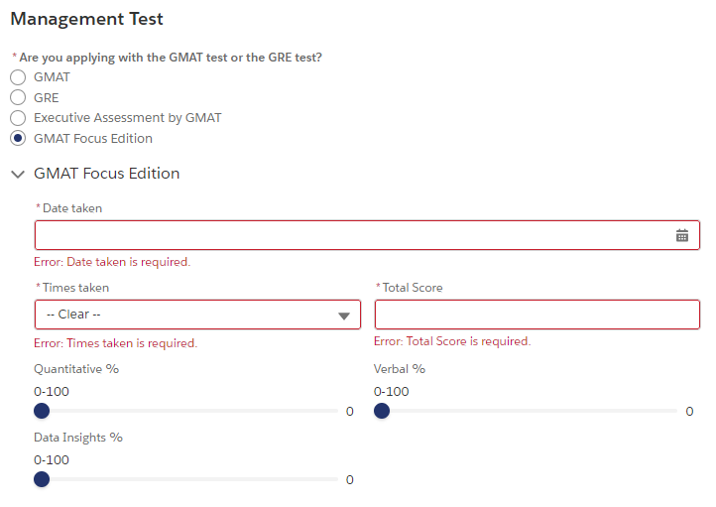This screenshot has width=716, height=507.
Task: Click the Quantitative % slider handle
Action: 42,412
